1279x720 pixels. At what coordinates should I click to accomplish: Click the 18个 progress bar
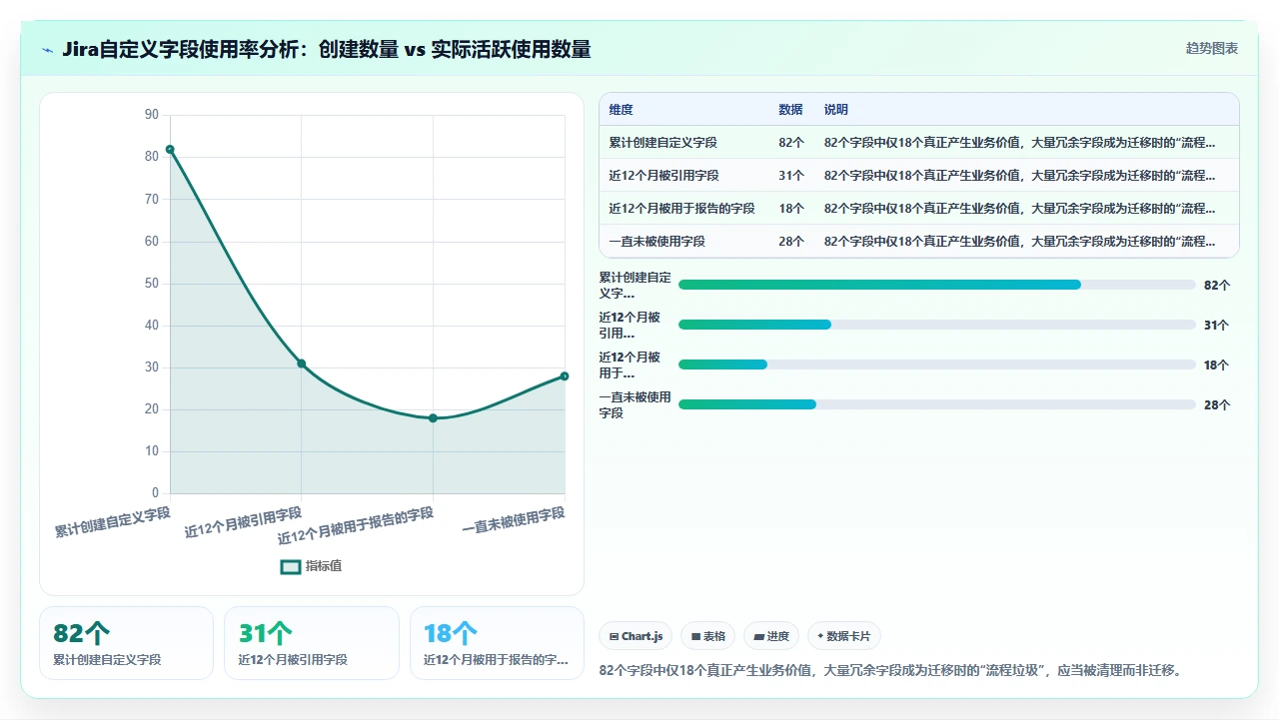937,364
